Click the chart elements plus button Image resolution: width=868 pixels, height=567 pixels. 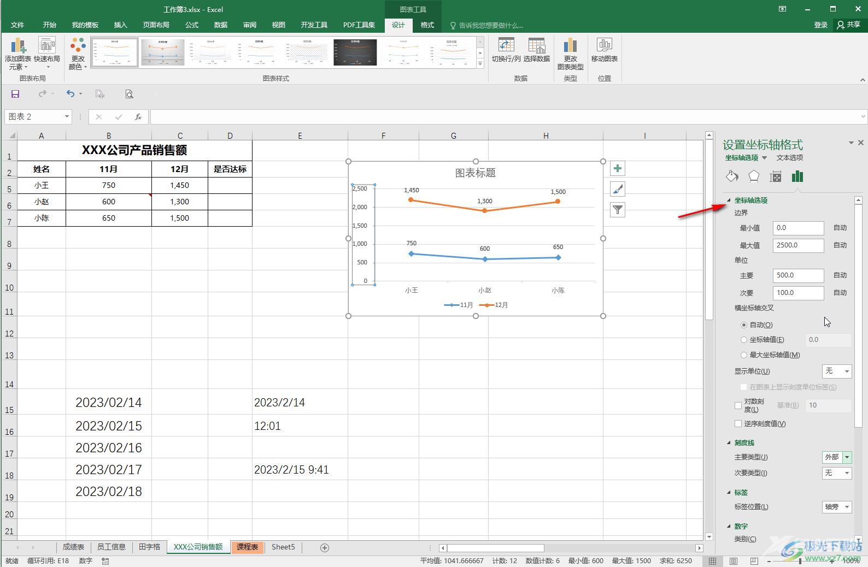[618, 168]
